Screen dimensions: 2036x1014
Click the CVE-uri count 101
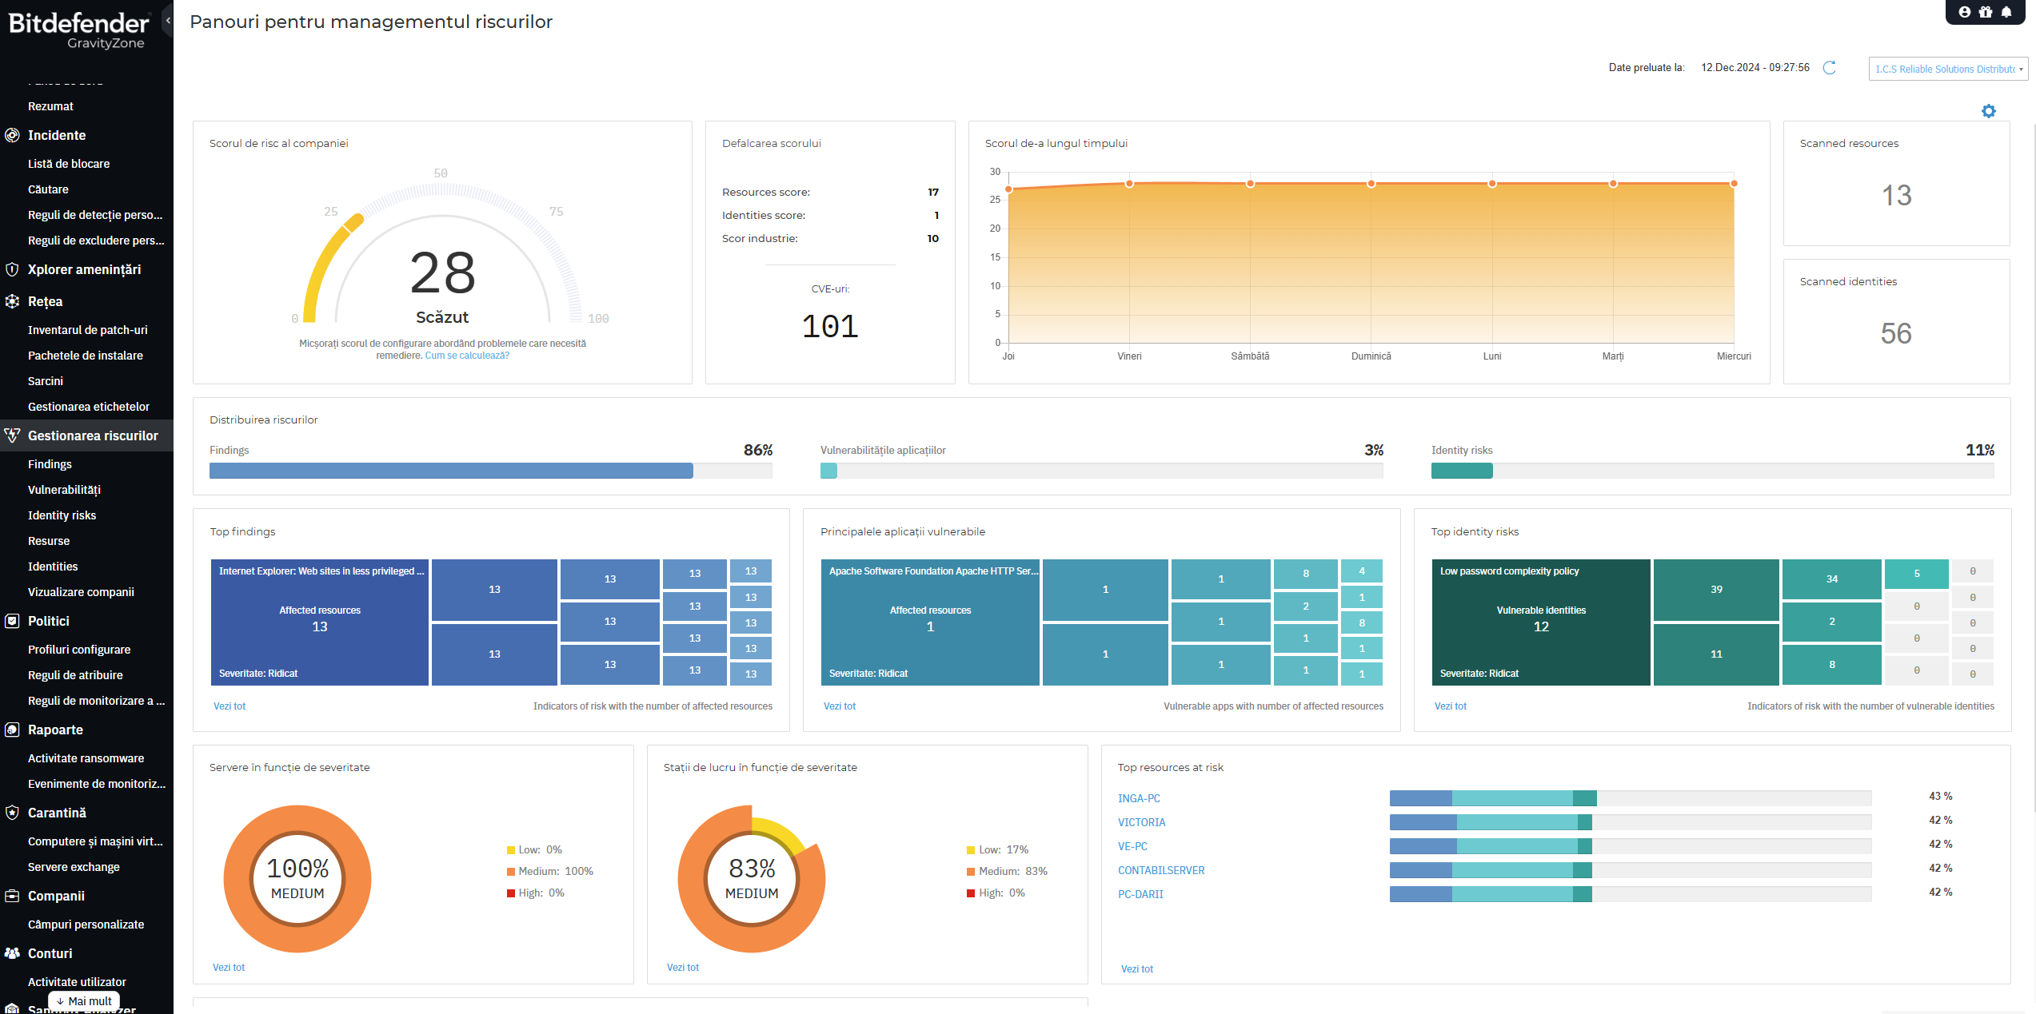(x=830, y=326)
